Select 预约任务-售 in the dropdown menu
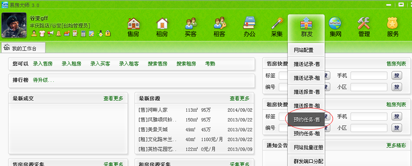 pyautogui.click(x=306, y=120)
